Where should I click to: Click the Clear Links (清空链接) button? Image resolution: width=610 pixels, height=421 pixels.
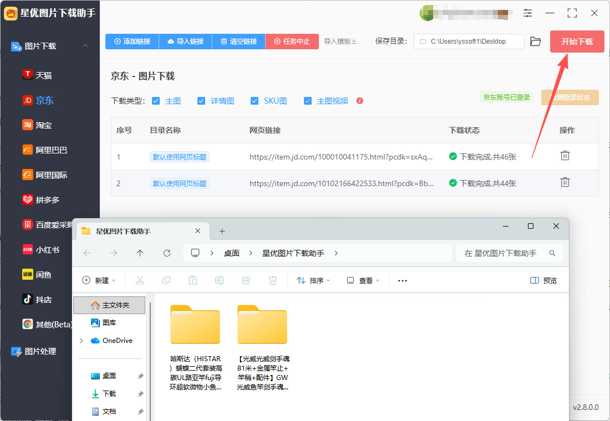[239, 41]
